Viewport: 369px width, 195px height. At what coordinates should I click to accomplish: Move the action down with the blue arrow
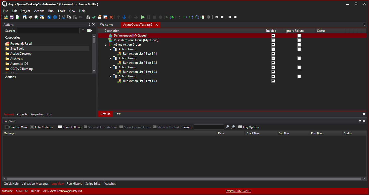click(x=124, y=17)
